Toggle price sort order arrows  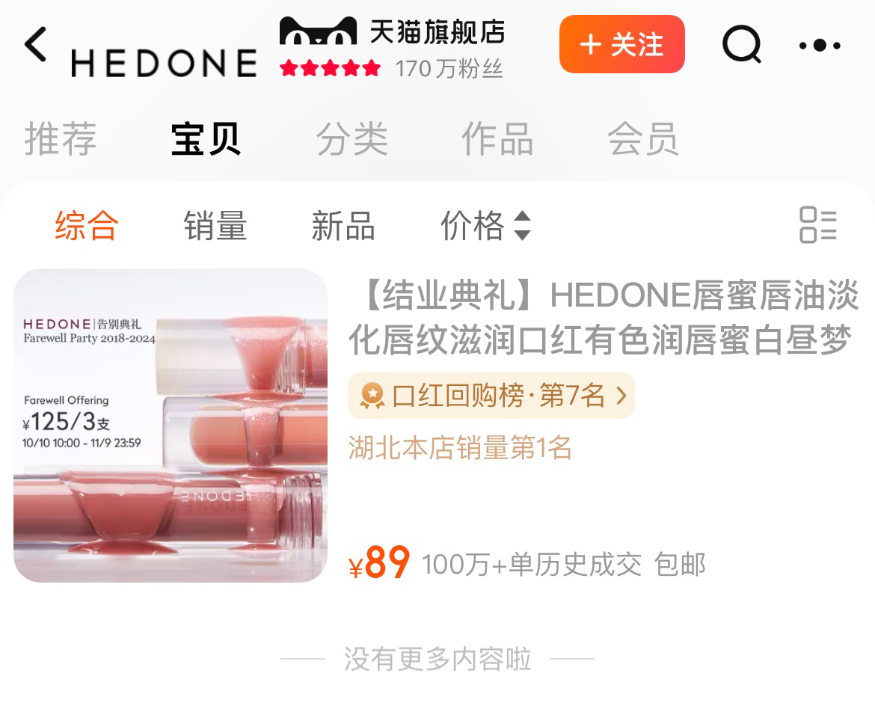pyautogui.click(x=522, y=225)
